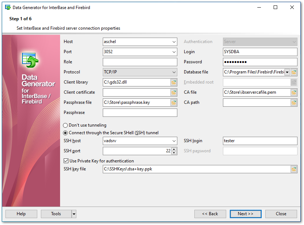Click the CA path input field
Viewport: 304px width, 225px height.
tap(257, 102)
